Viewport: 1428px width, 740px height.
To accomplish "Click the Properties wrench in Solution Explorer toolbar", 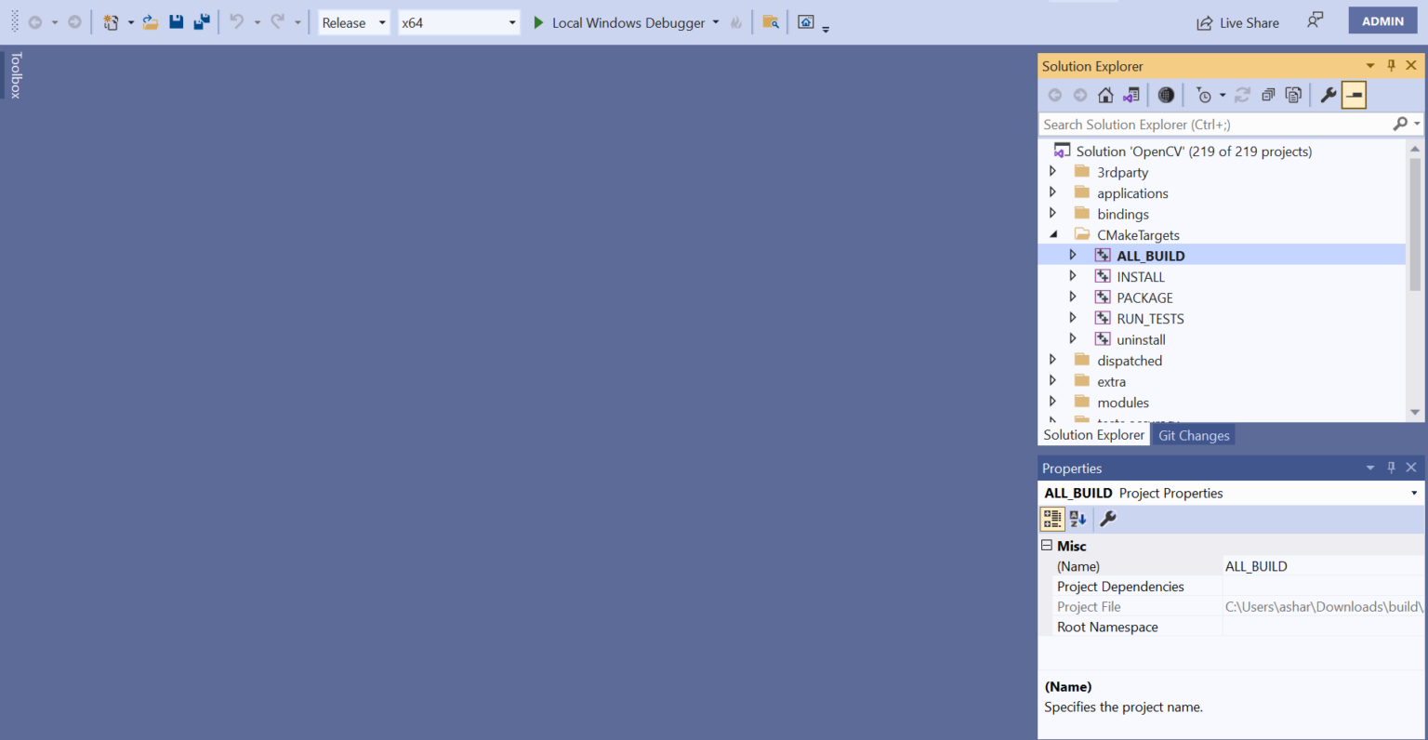I will (x=1328, y=94).
